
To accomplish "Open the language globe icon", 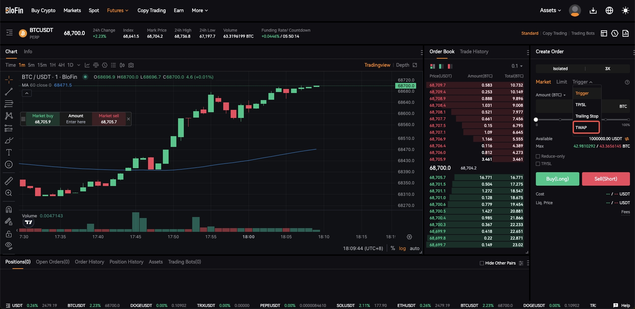I will (x=609, y=10).
